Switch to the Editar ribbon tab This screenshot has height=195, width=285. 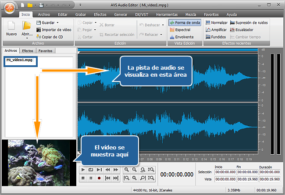click(63, 14)
